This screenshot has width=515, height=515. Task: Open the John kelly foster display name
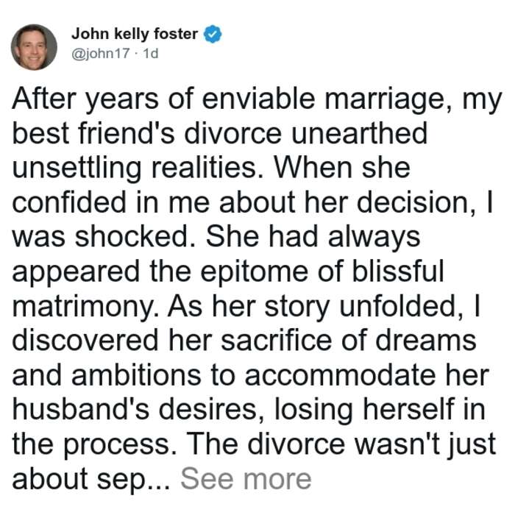(x=135, y=34)
